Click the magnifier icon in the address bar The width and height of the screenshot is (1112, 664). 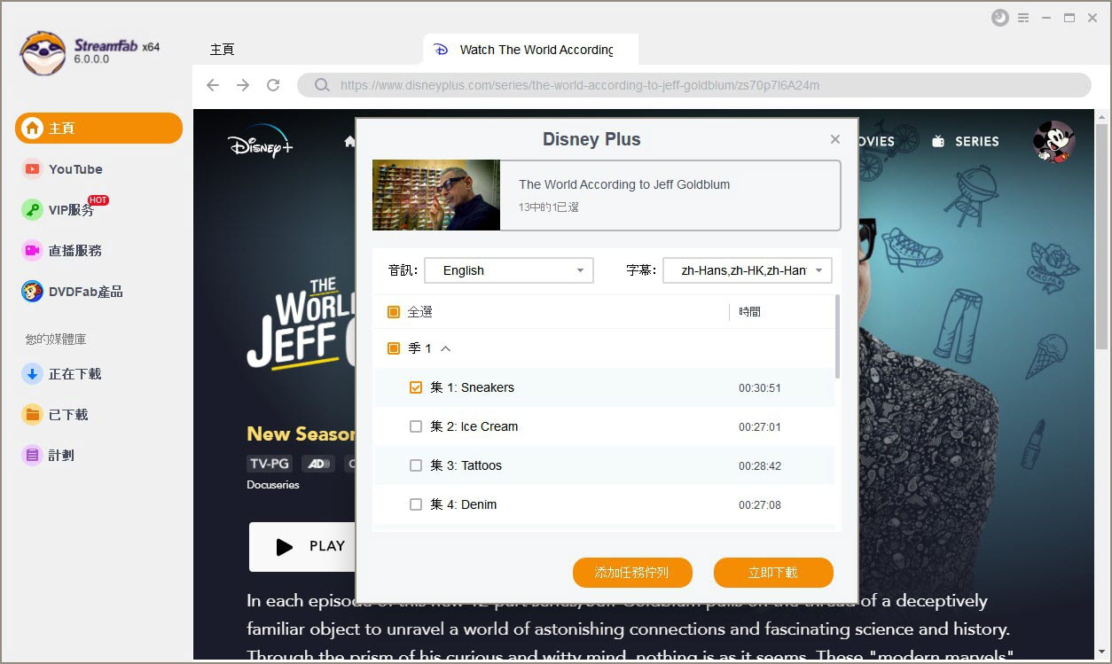(322, 85)
